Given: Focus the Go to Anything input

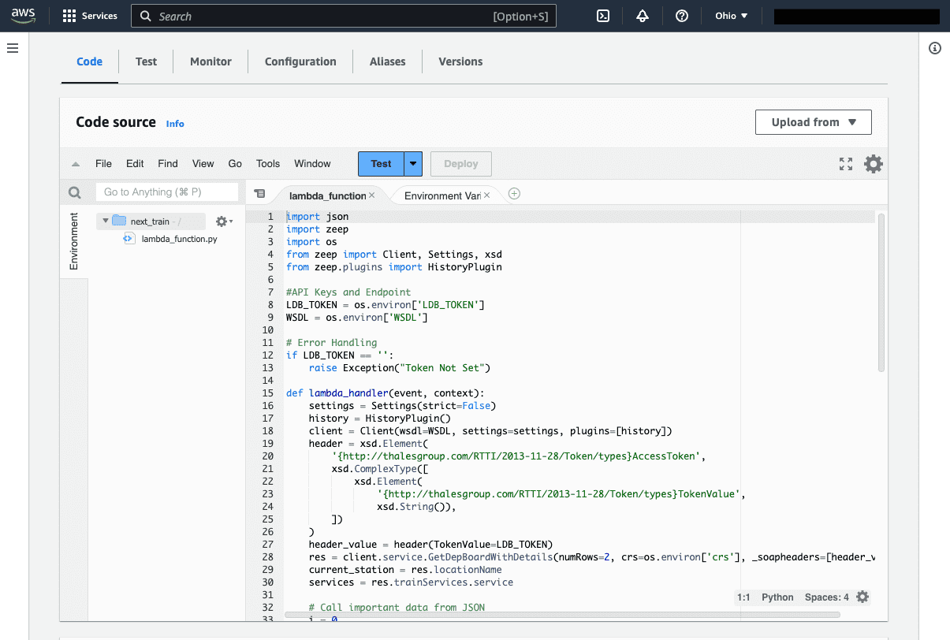Looking at the screenshot, I should 167,192.
